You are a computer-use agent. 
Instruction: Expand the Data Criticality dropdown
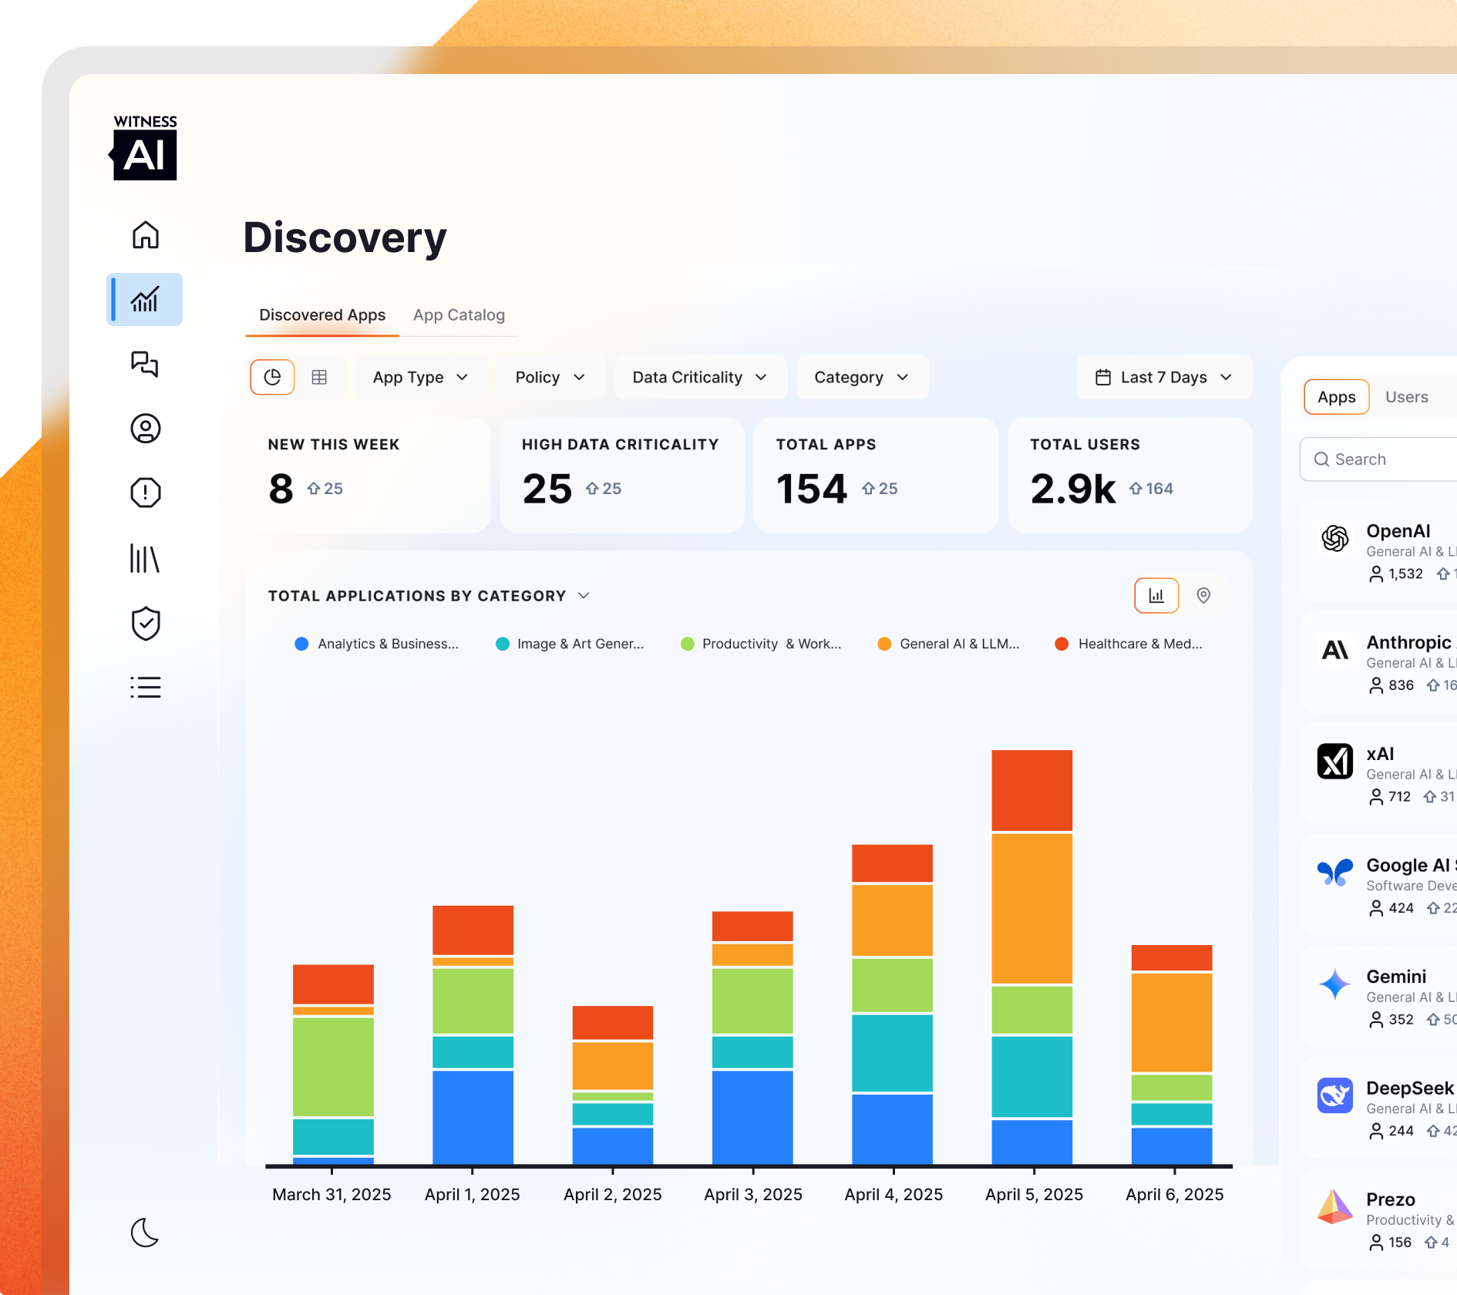click(700, 377)
